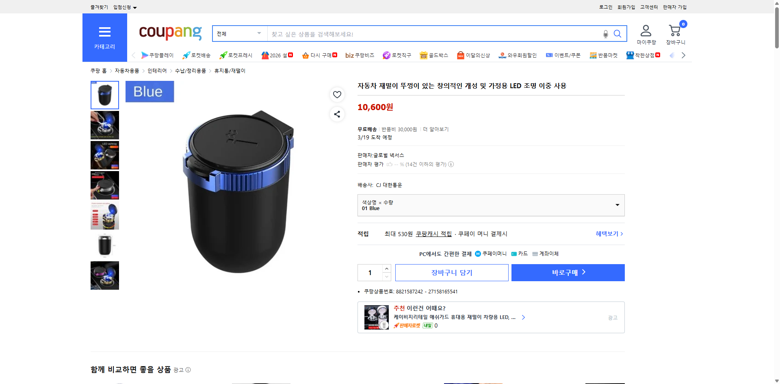Click the seller rating info icon
Screen dimensions: 780x384
point(451,164)
